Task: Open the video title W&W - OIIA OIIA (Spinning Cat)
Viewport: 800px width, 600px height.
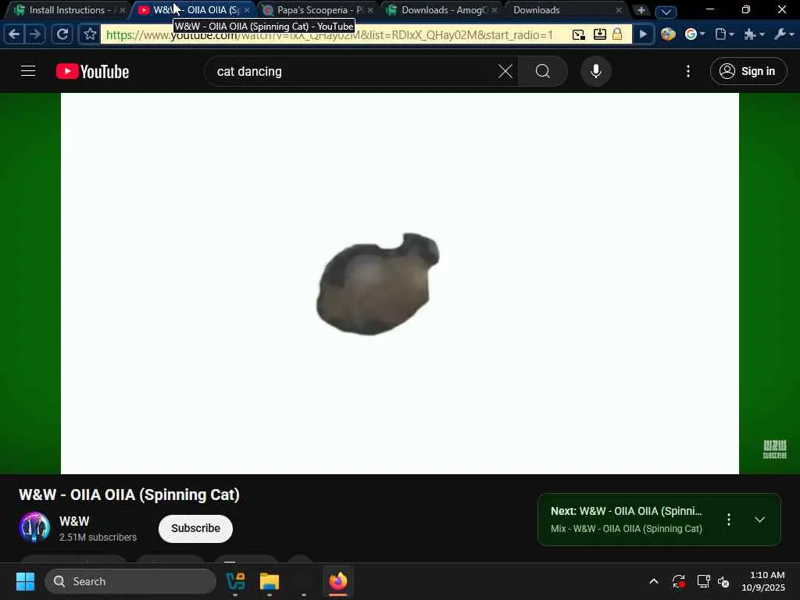Action: pos(129,495)
